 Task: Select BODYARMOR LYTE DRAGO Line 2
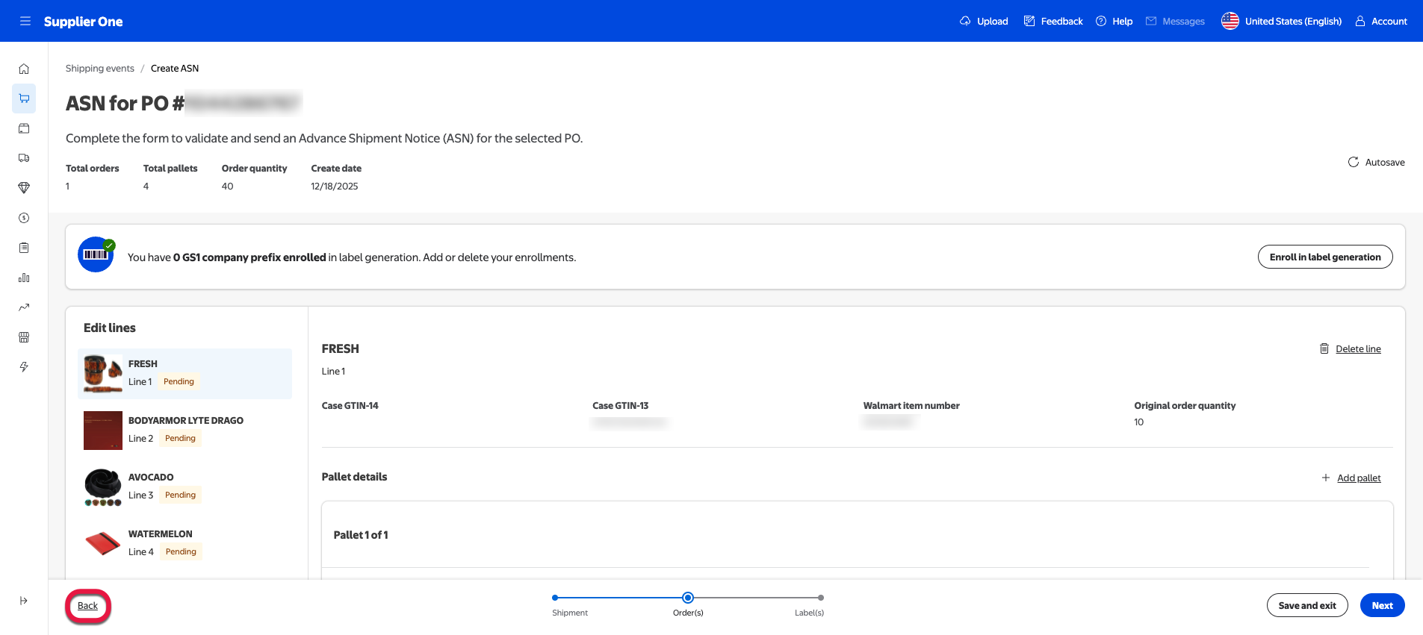click(185, 430)
